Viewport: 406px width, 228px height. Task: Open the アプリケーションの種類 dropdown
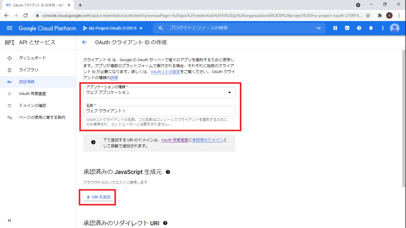point(229,91)
